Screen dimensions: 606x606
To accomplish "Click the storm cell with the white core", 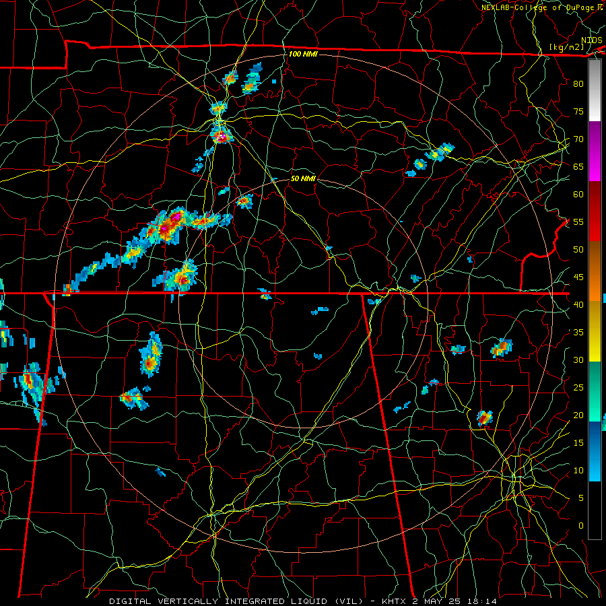I will [x=221, y=135].
